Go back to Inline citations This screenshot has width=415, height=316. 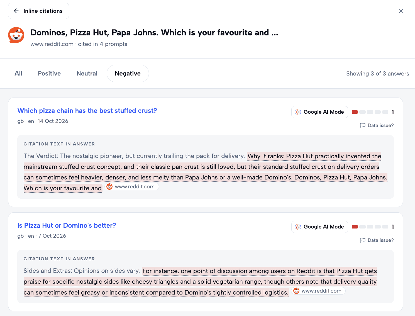point(38,11)
